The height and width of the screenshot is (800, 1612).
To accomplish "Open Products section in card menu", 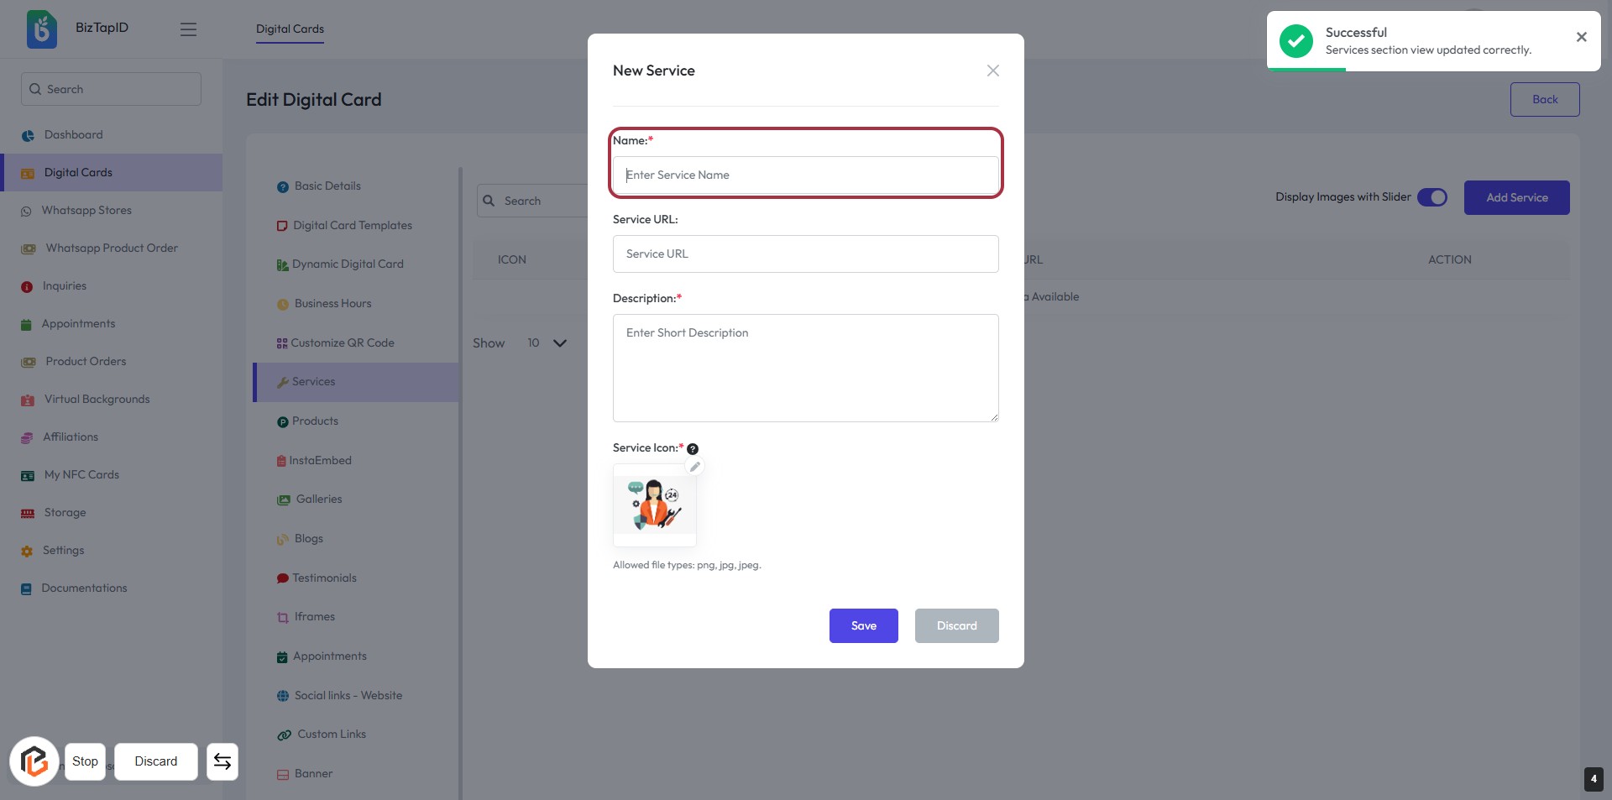I will (x=315, y=421).
